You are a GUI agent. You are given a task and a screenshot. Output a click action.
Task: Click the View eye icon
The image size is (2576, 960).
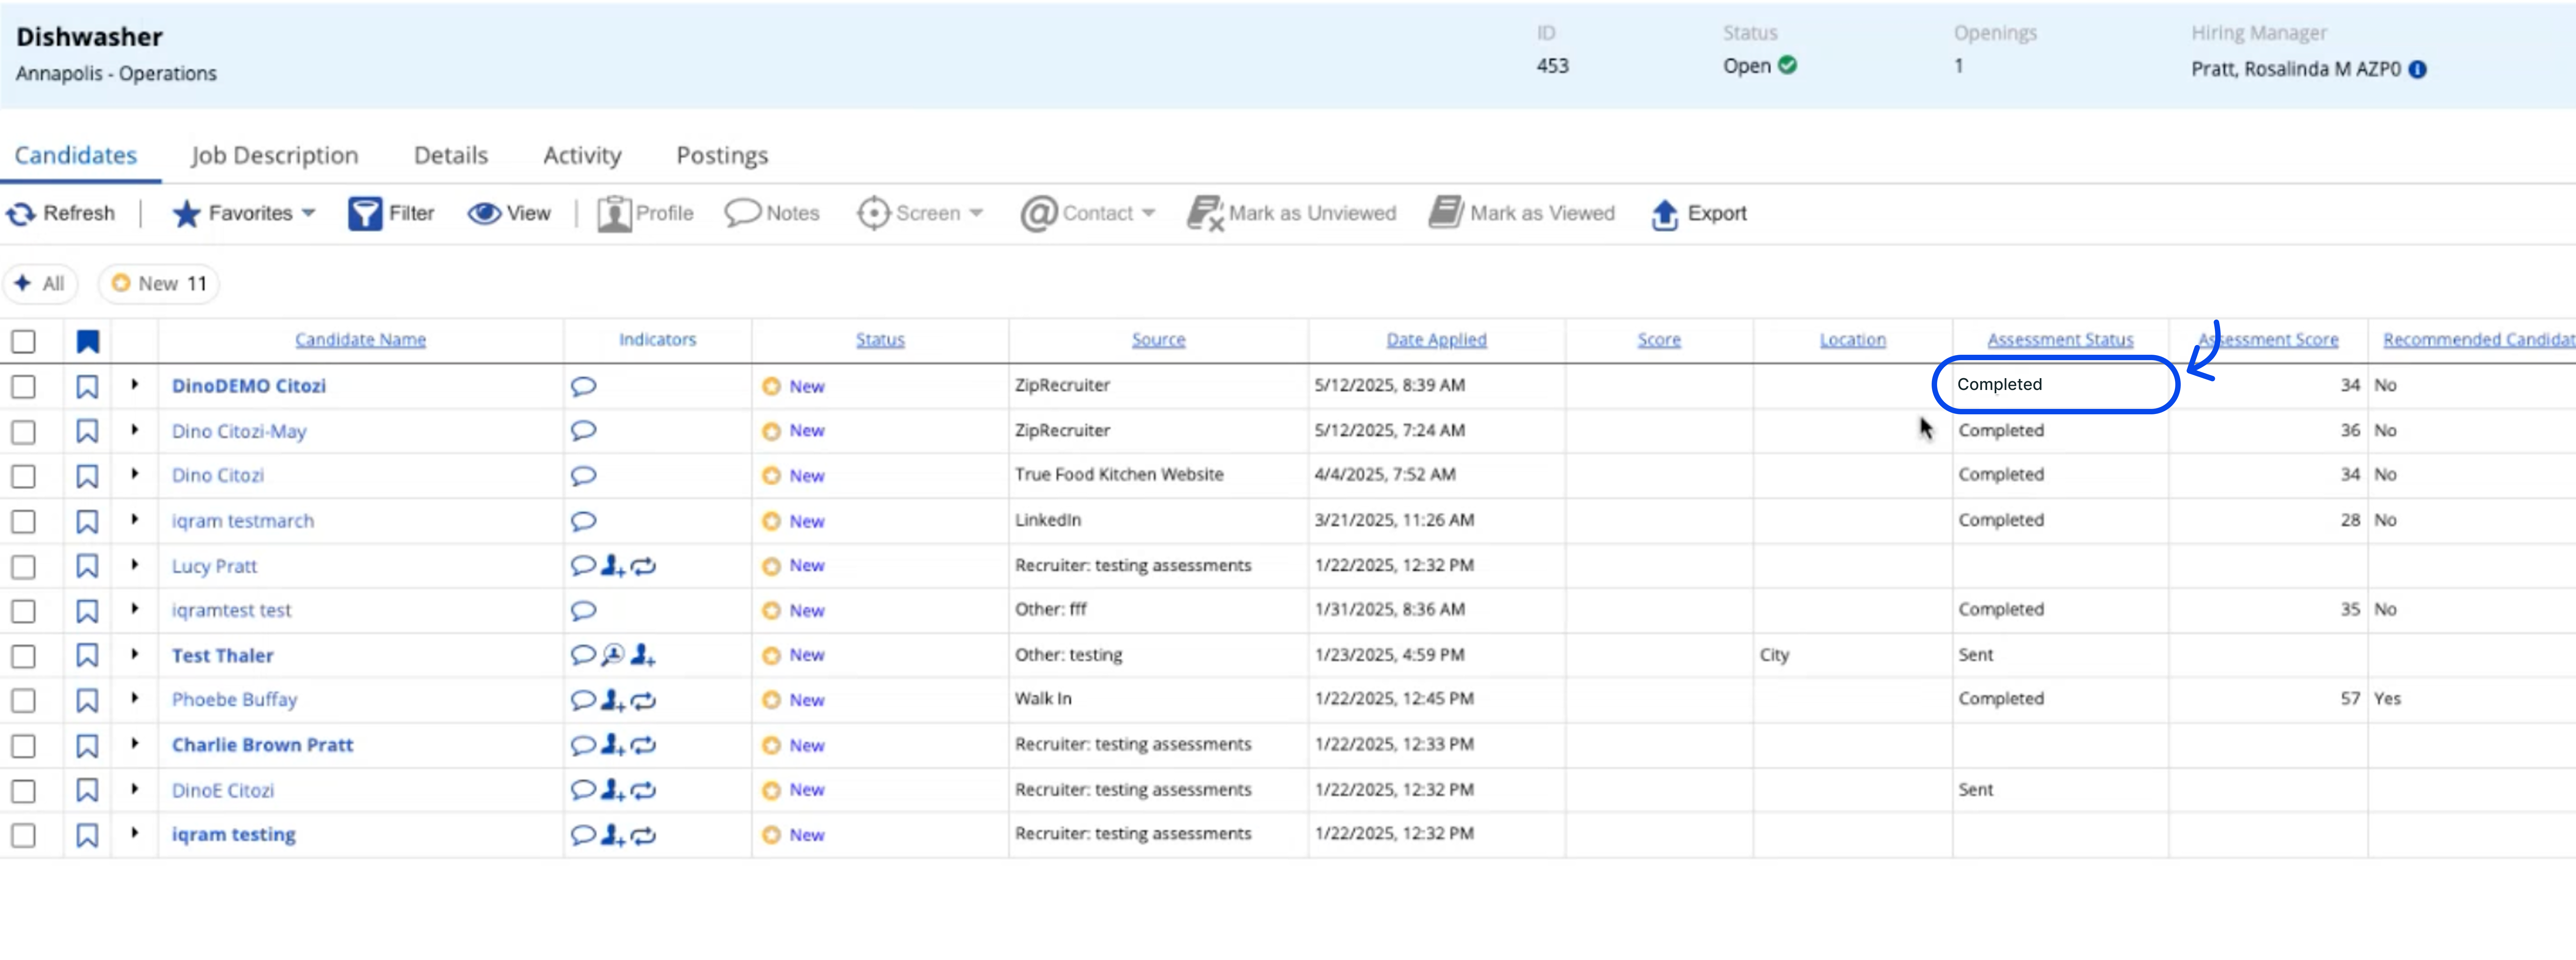(x=485, y=213)
